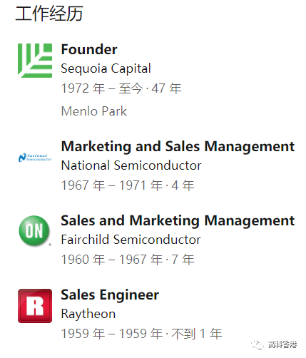Open the Raytheon company name
Viewport: 306px width, 358px height.
pyautogui.click(x=88, y=314)
